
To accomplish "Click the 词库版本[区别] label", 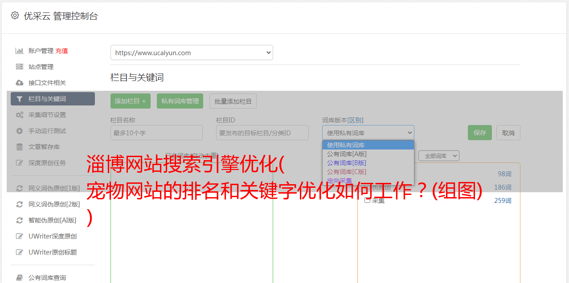I will click(343, 120).
